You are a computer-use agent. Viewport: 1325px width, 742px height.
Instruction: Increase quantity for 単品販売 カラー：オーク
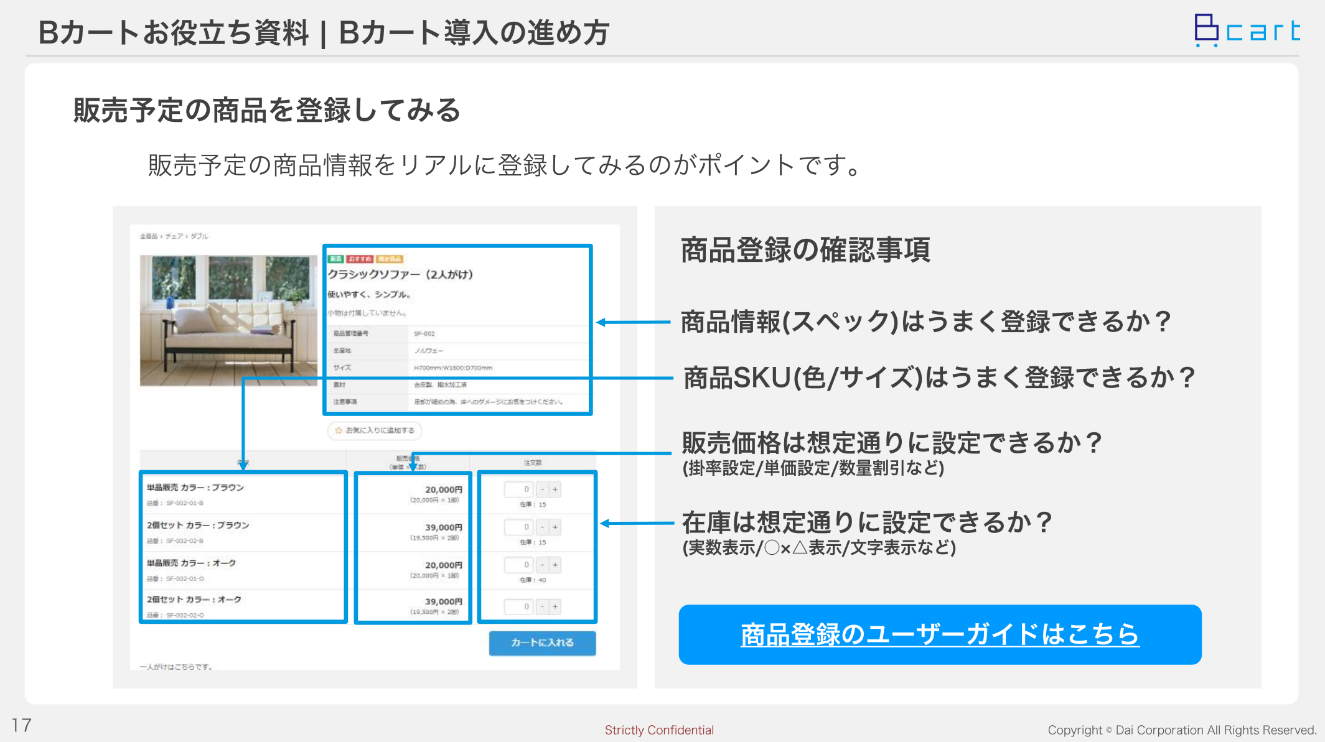pos(555,565)
